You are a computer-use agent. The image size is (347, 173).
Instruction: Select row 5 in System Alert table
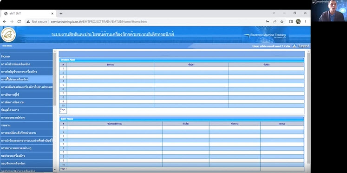pos(182,85)
